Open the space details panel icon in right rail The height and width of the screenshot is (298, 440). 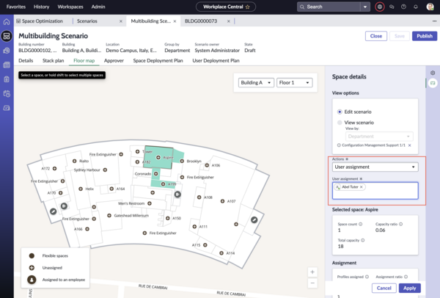pyautogui.click(x=433, y=83)
